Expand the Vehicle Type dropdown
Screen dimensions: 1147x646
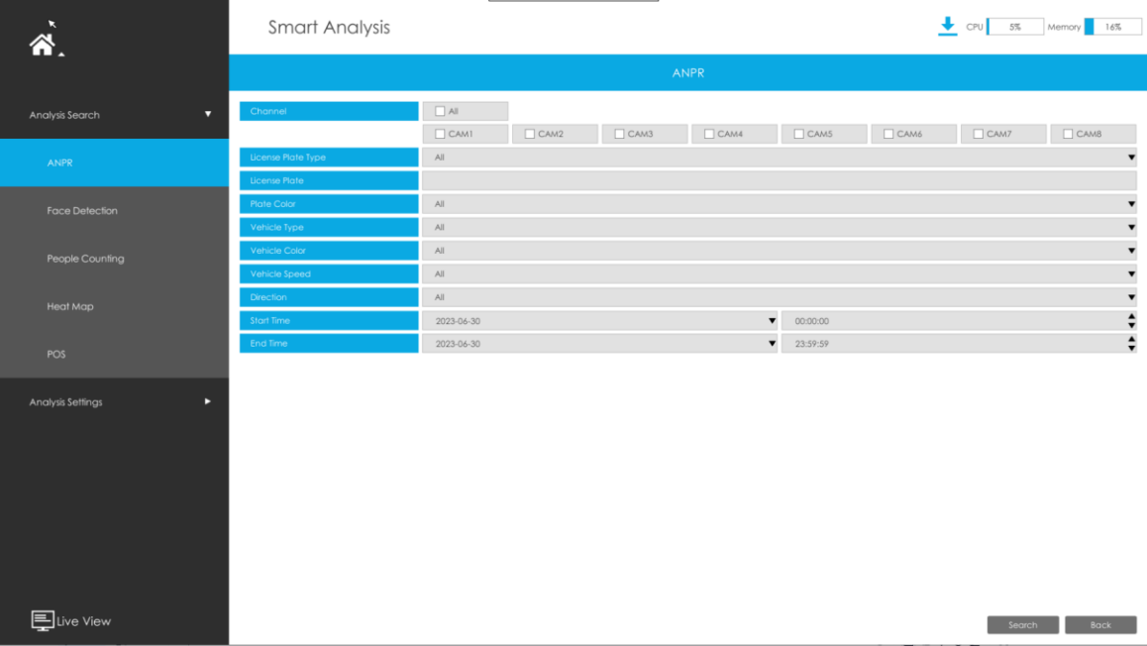point(780,228)
